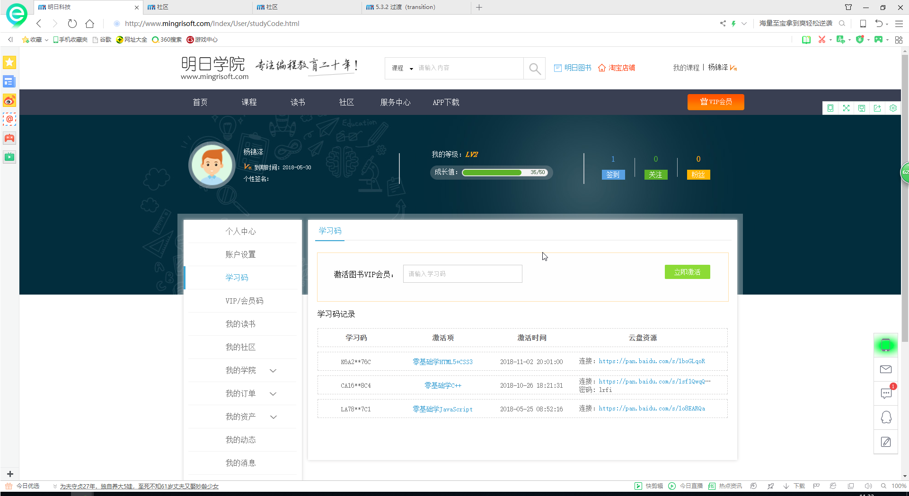Viewport: 909px width, 496px height.
Task: Click the 立即激活 button
Action: (x=687, y=272)
